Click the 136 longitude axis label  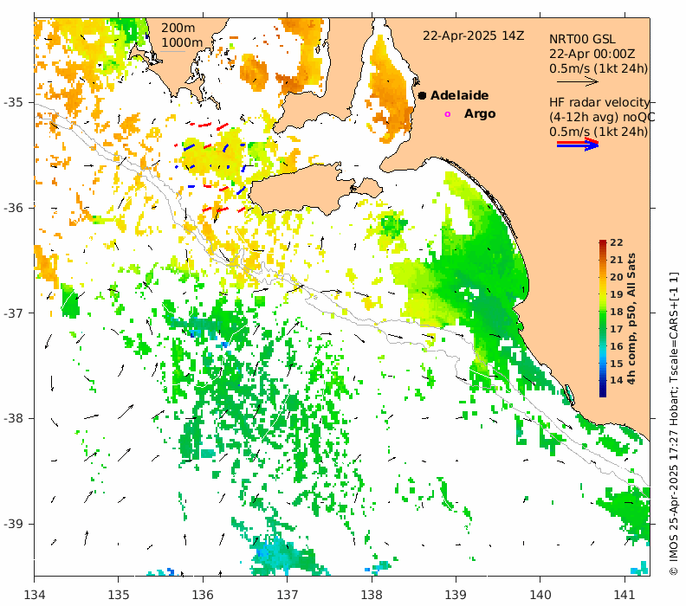(203, 595)
